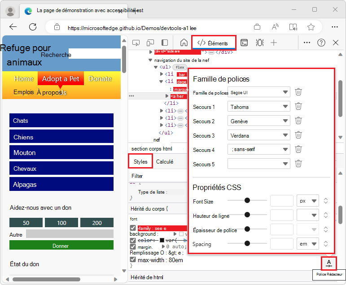Open Adopt a Pet navigation item
The image size is (346, 285).
point(61,78)
